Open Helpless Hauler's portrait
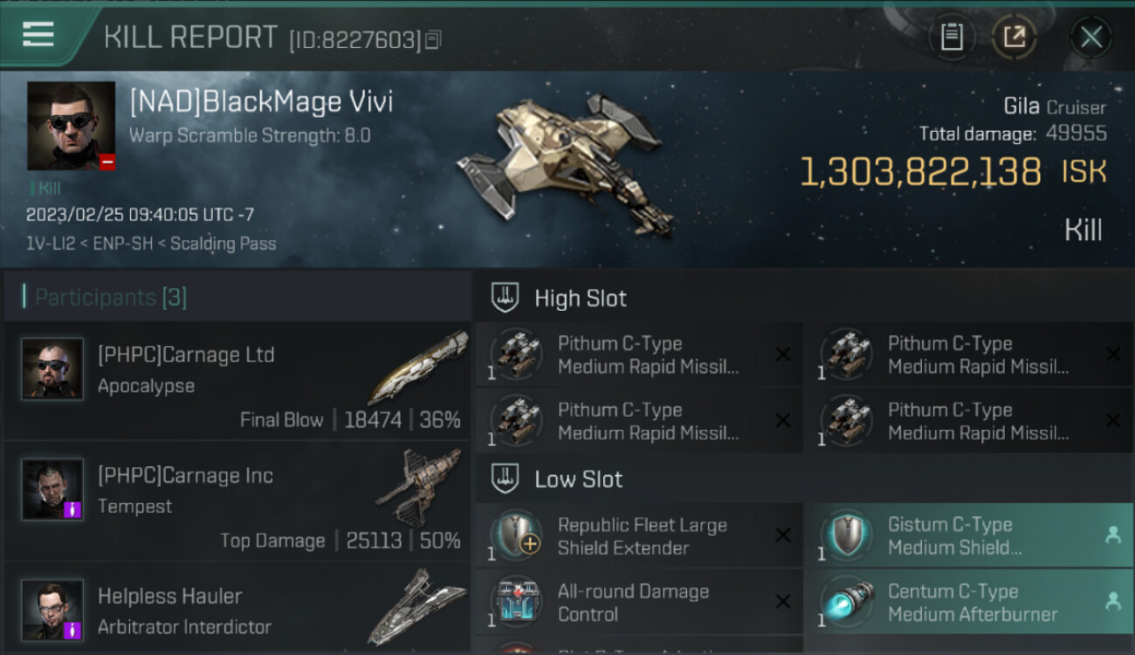Viewport: 1135px width, 655px height. tap(52, 610)
